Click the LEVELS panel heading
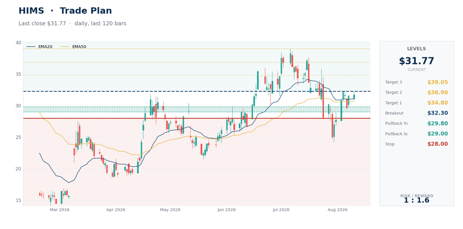 tap(417, 49)
